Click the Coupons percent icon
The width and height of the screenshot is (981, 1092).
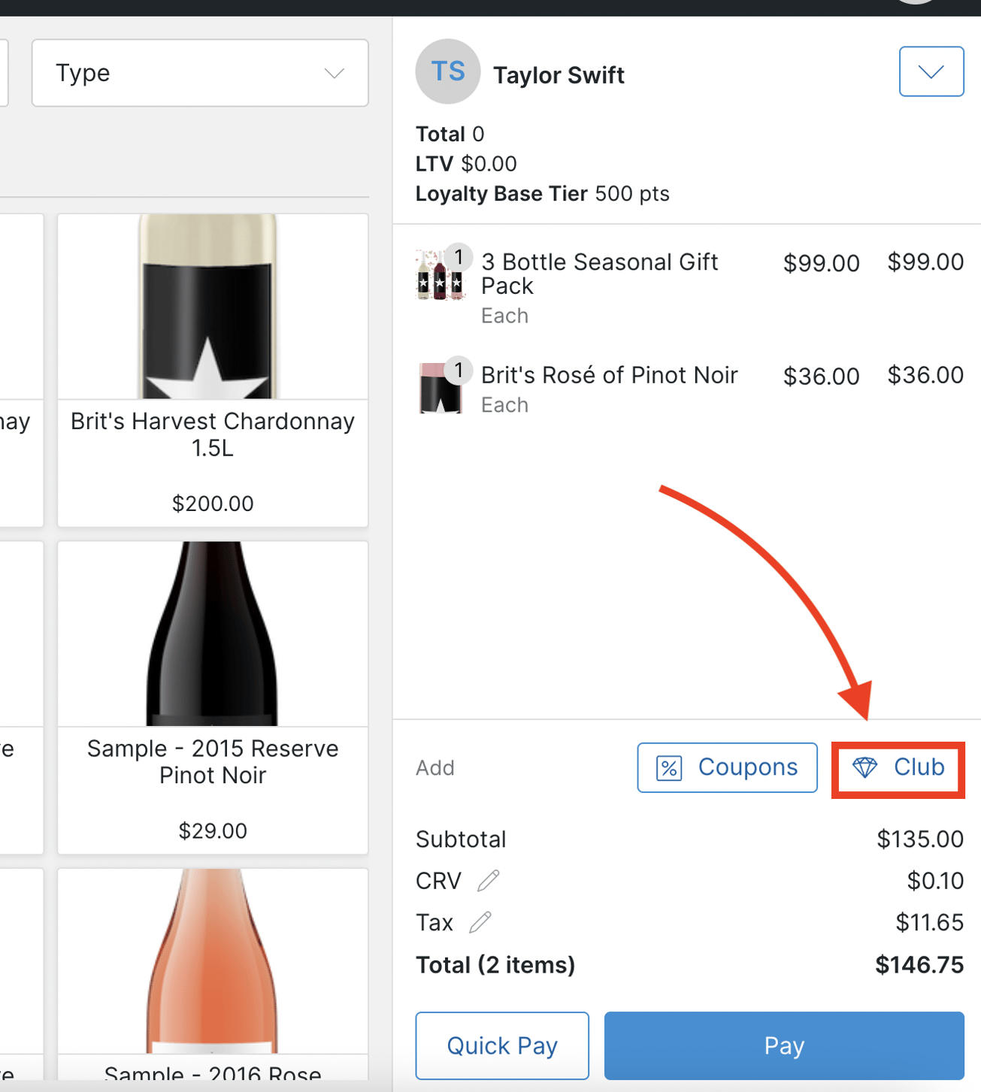(x=669, y=768)
